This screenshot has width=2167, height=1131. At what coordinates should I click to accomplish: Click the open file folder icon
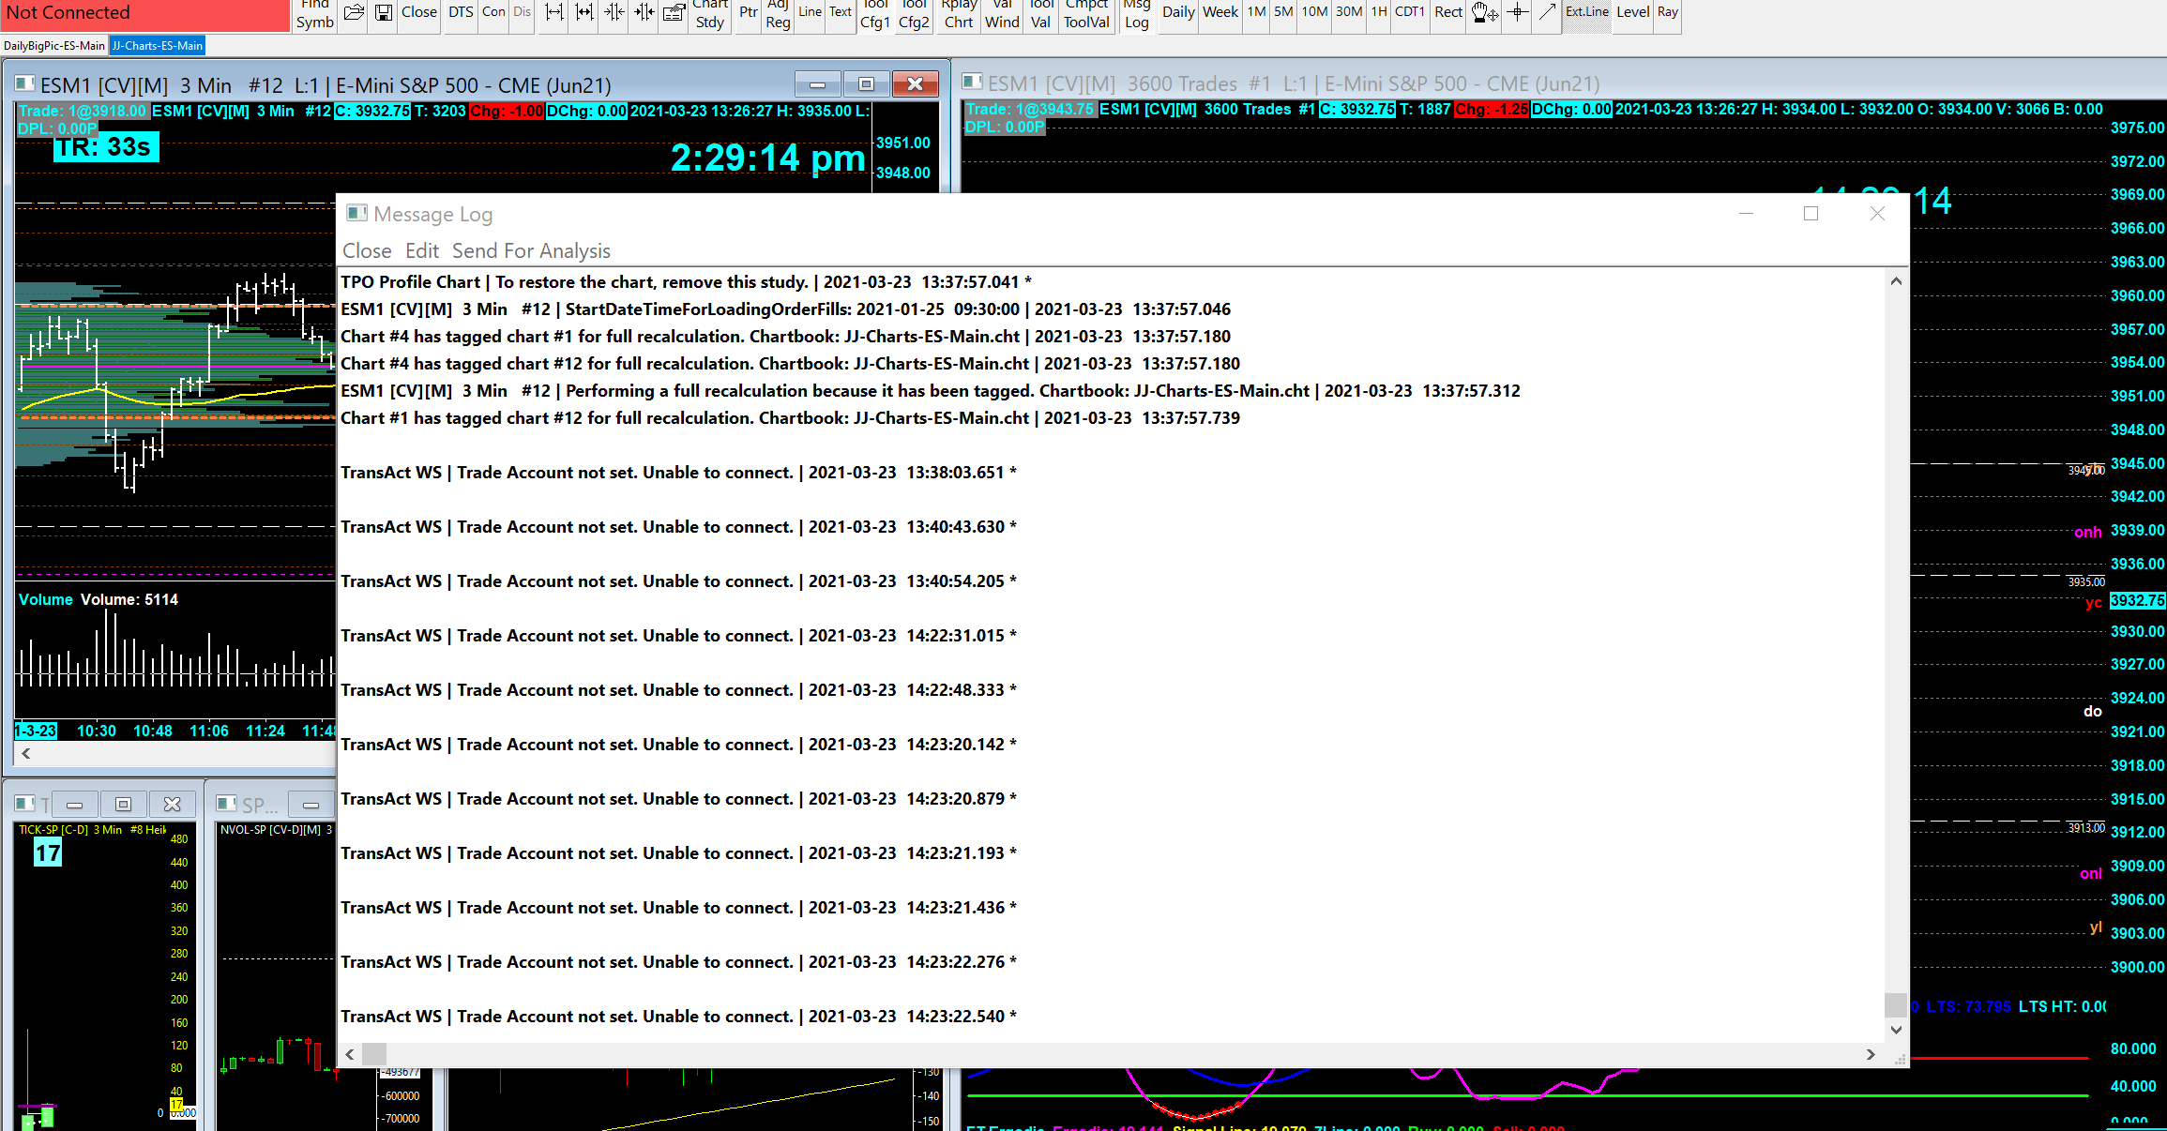pos(354,12)
